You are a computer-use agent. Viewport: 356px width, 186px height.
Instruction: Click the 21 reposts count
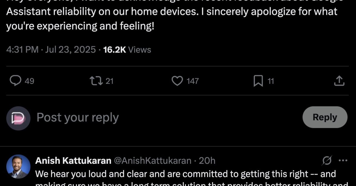109,81
